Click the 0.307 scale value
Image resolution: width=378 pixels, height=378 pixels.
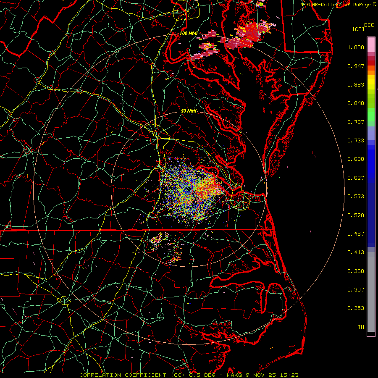coord(356,290)
